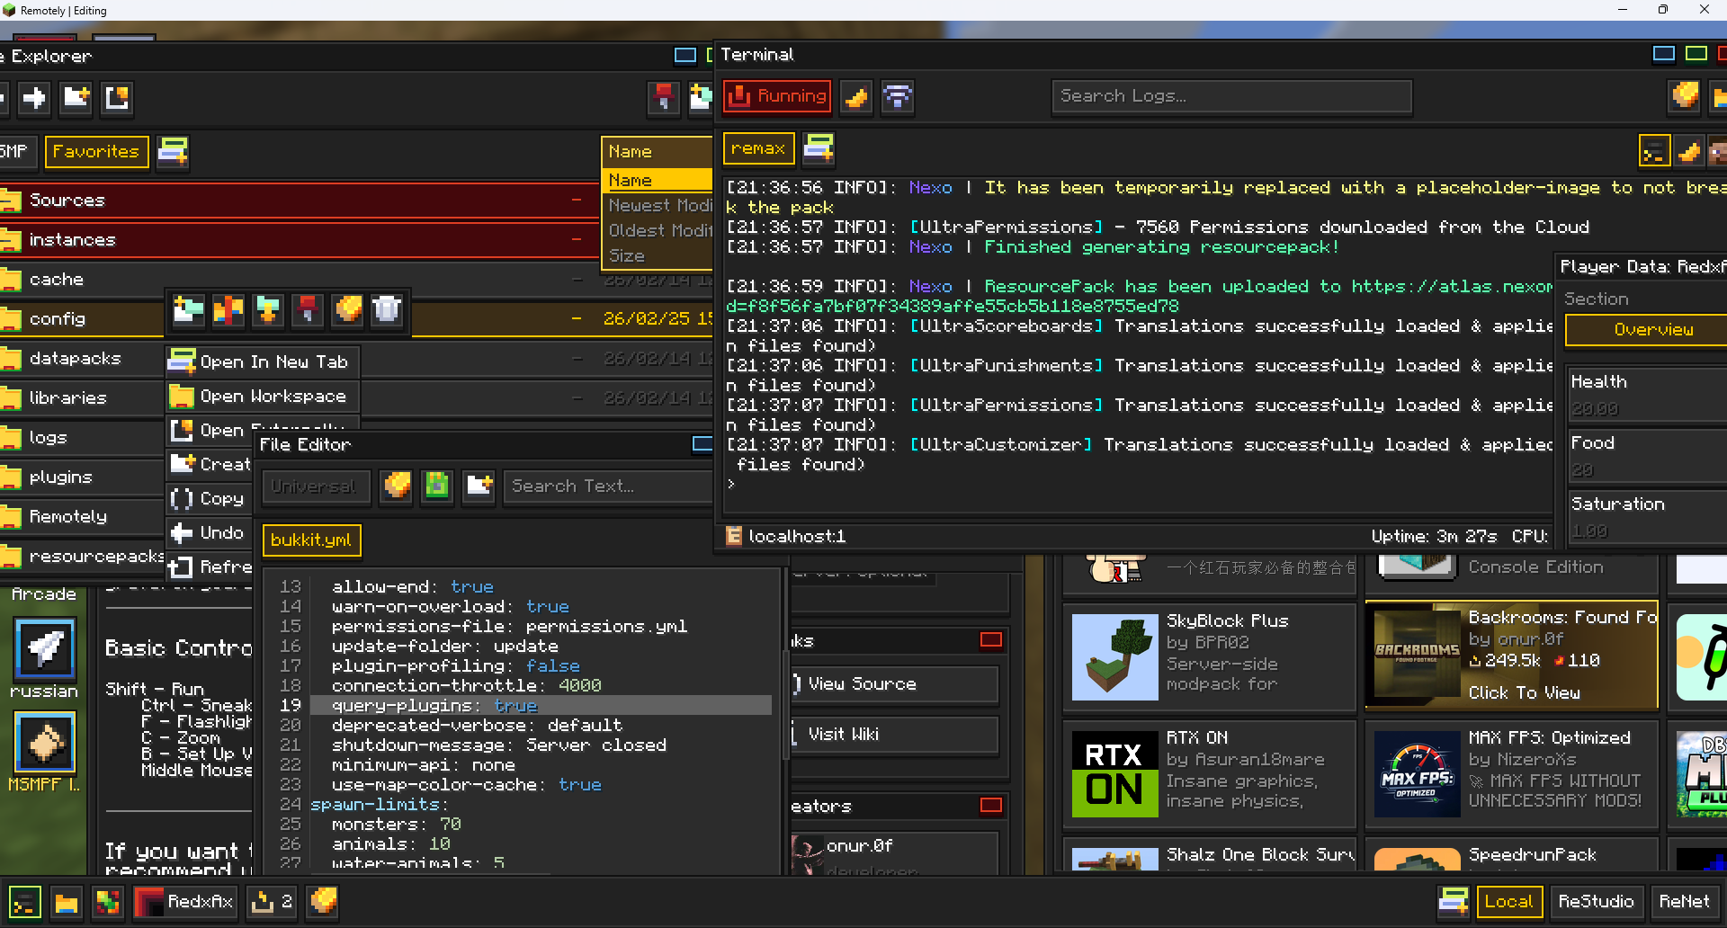Switch to the Local tab
Screen dimensions: 1727x928
pos(1509,901)
